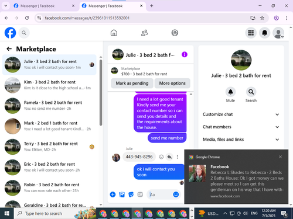293x219 pixels.
Task: Open the Windows Start menu
Action: coord(7,214)
